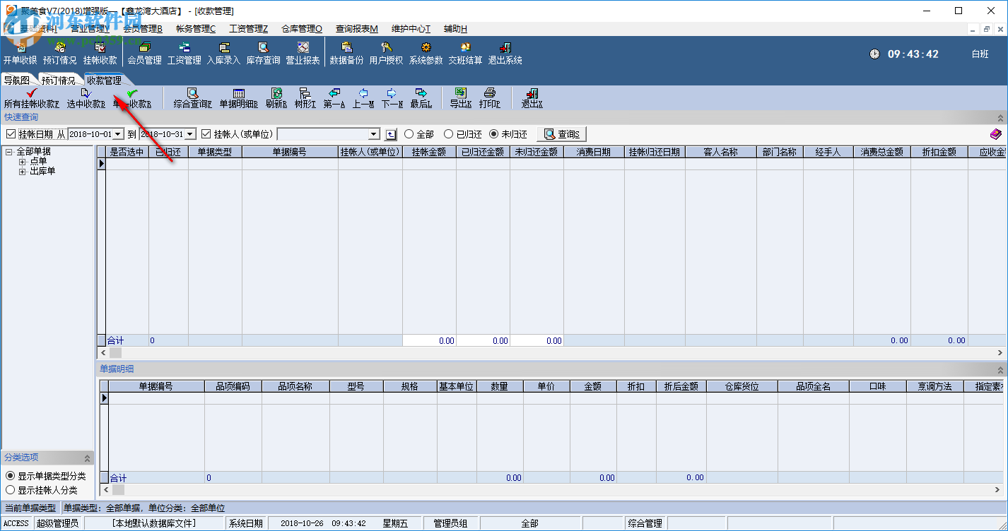Image resolution: width=1008 pixels, height=531 pixels.
Task: Open the 工资管理Z menu
Action: pyautogui.click(x=249, y=29)
